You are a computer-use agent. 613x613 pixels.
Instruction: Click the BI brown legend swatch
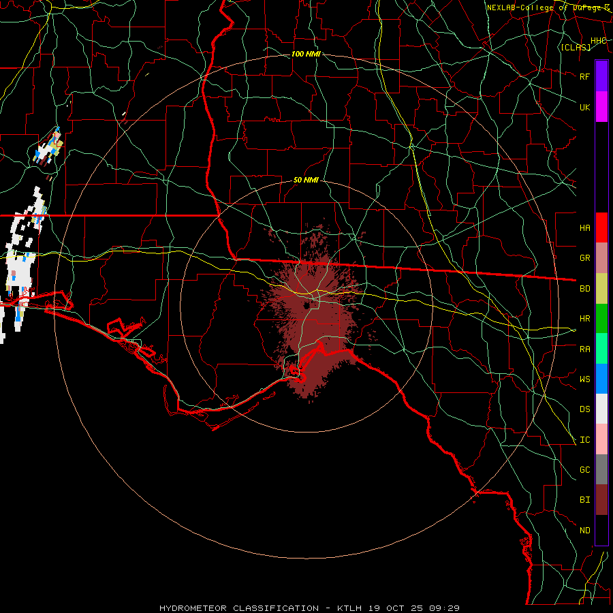click(601, 500)
